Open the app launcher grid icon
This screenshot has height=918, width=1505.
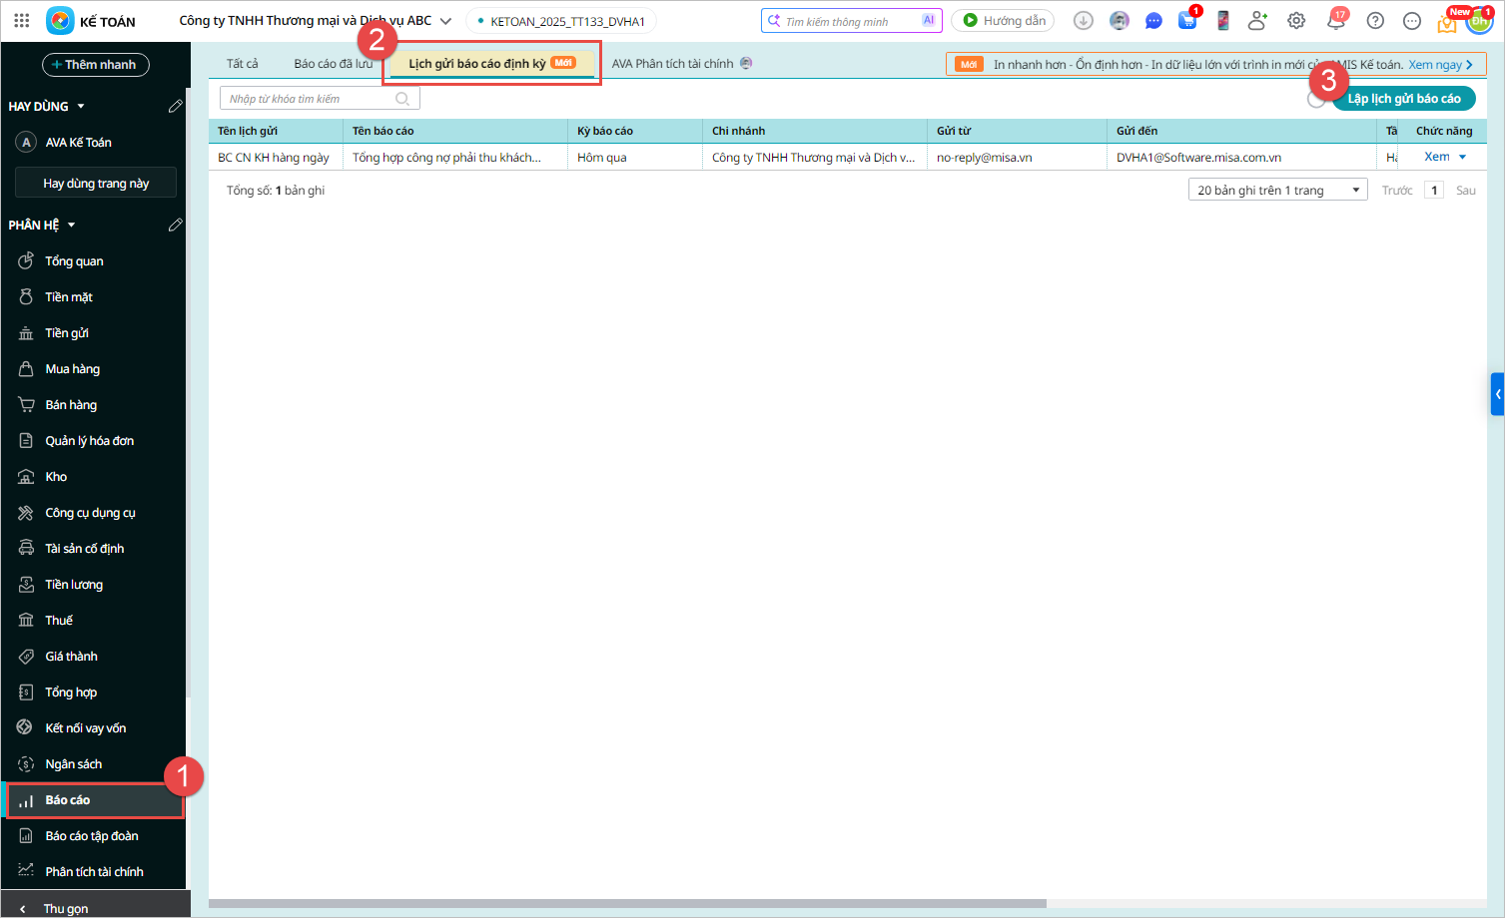click(22, 20)
